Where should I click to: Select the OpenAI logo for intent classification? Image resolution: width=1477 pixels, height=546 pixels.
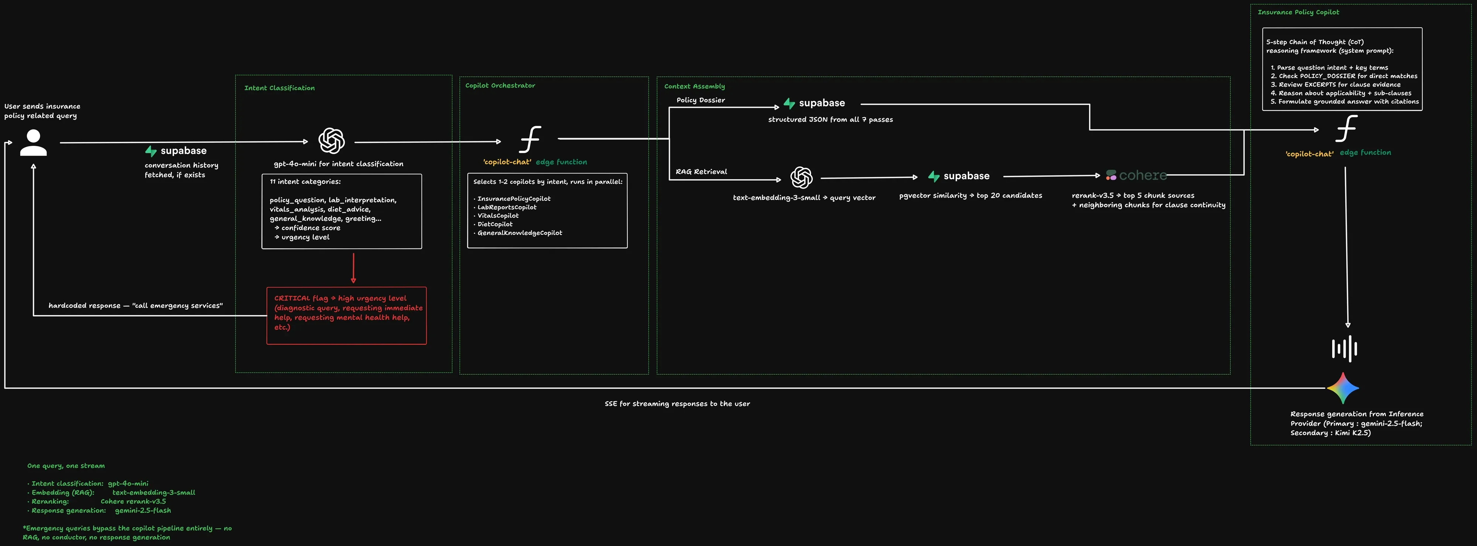coord(332,141)
